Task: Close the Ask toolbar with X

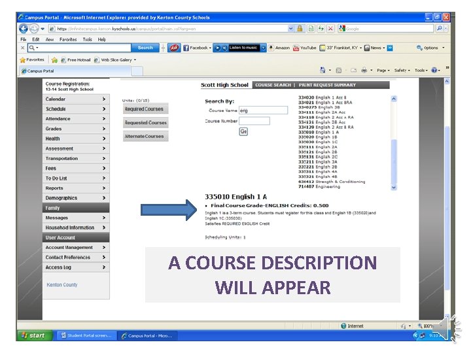Action: tap(22, 48)
